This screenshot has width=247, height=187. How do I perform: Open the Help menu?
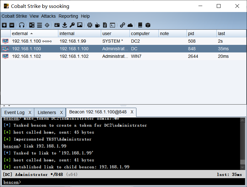tap(85, 16)
